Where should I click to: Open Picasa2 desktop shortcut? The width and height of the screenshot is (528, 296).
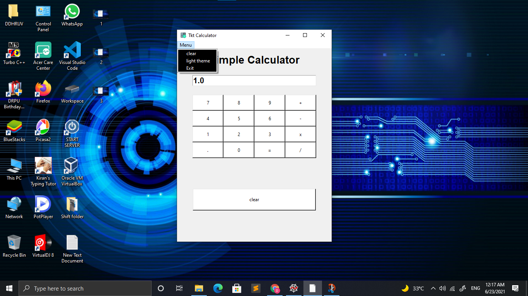[x=43, y=131]
